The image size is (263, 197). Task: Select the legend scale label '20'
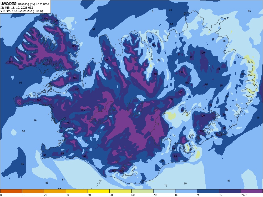[x=45, y=195]
